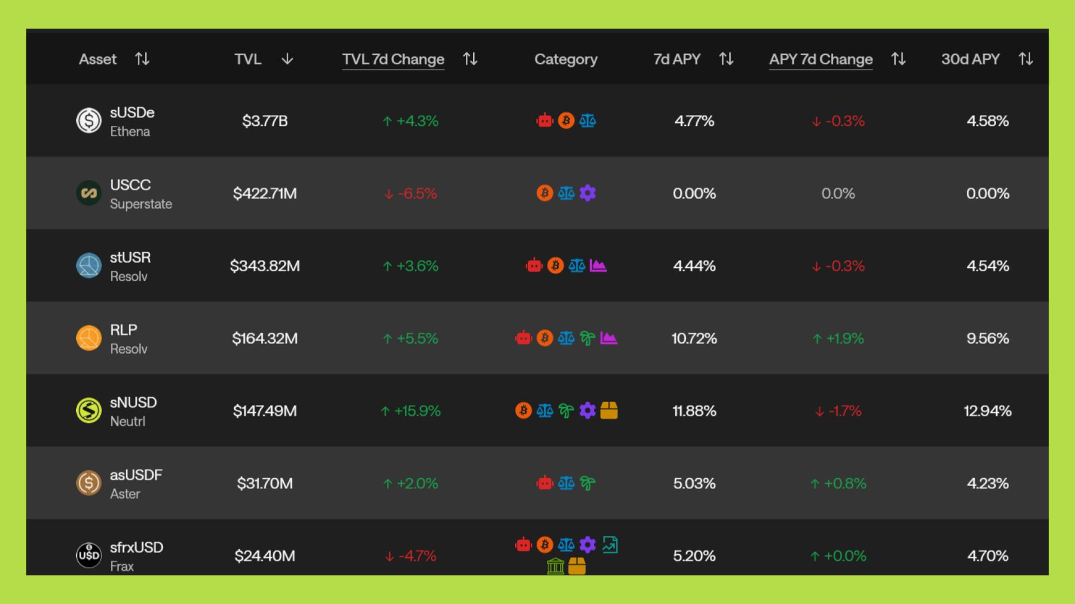
Task: Click the sUSDe Ethena token logo
Action: 88,121
